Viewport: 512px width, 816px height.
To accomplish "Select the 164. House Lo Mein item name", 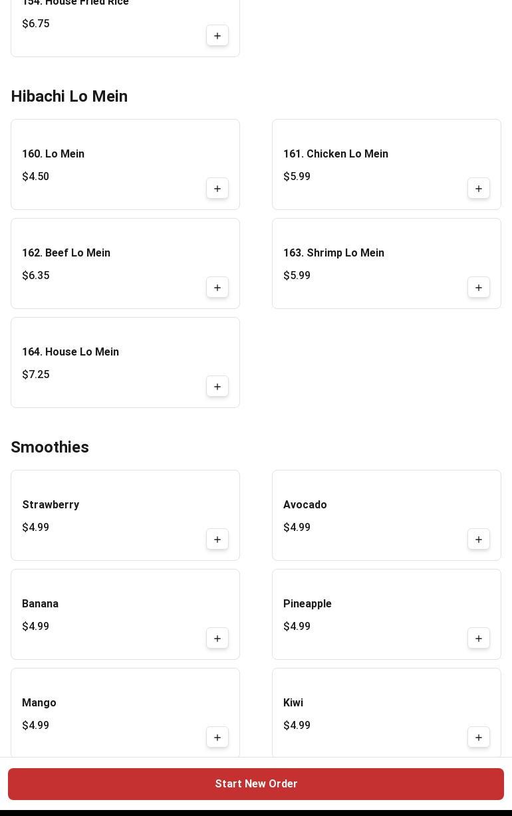I will pos(70,352).
